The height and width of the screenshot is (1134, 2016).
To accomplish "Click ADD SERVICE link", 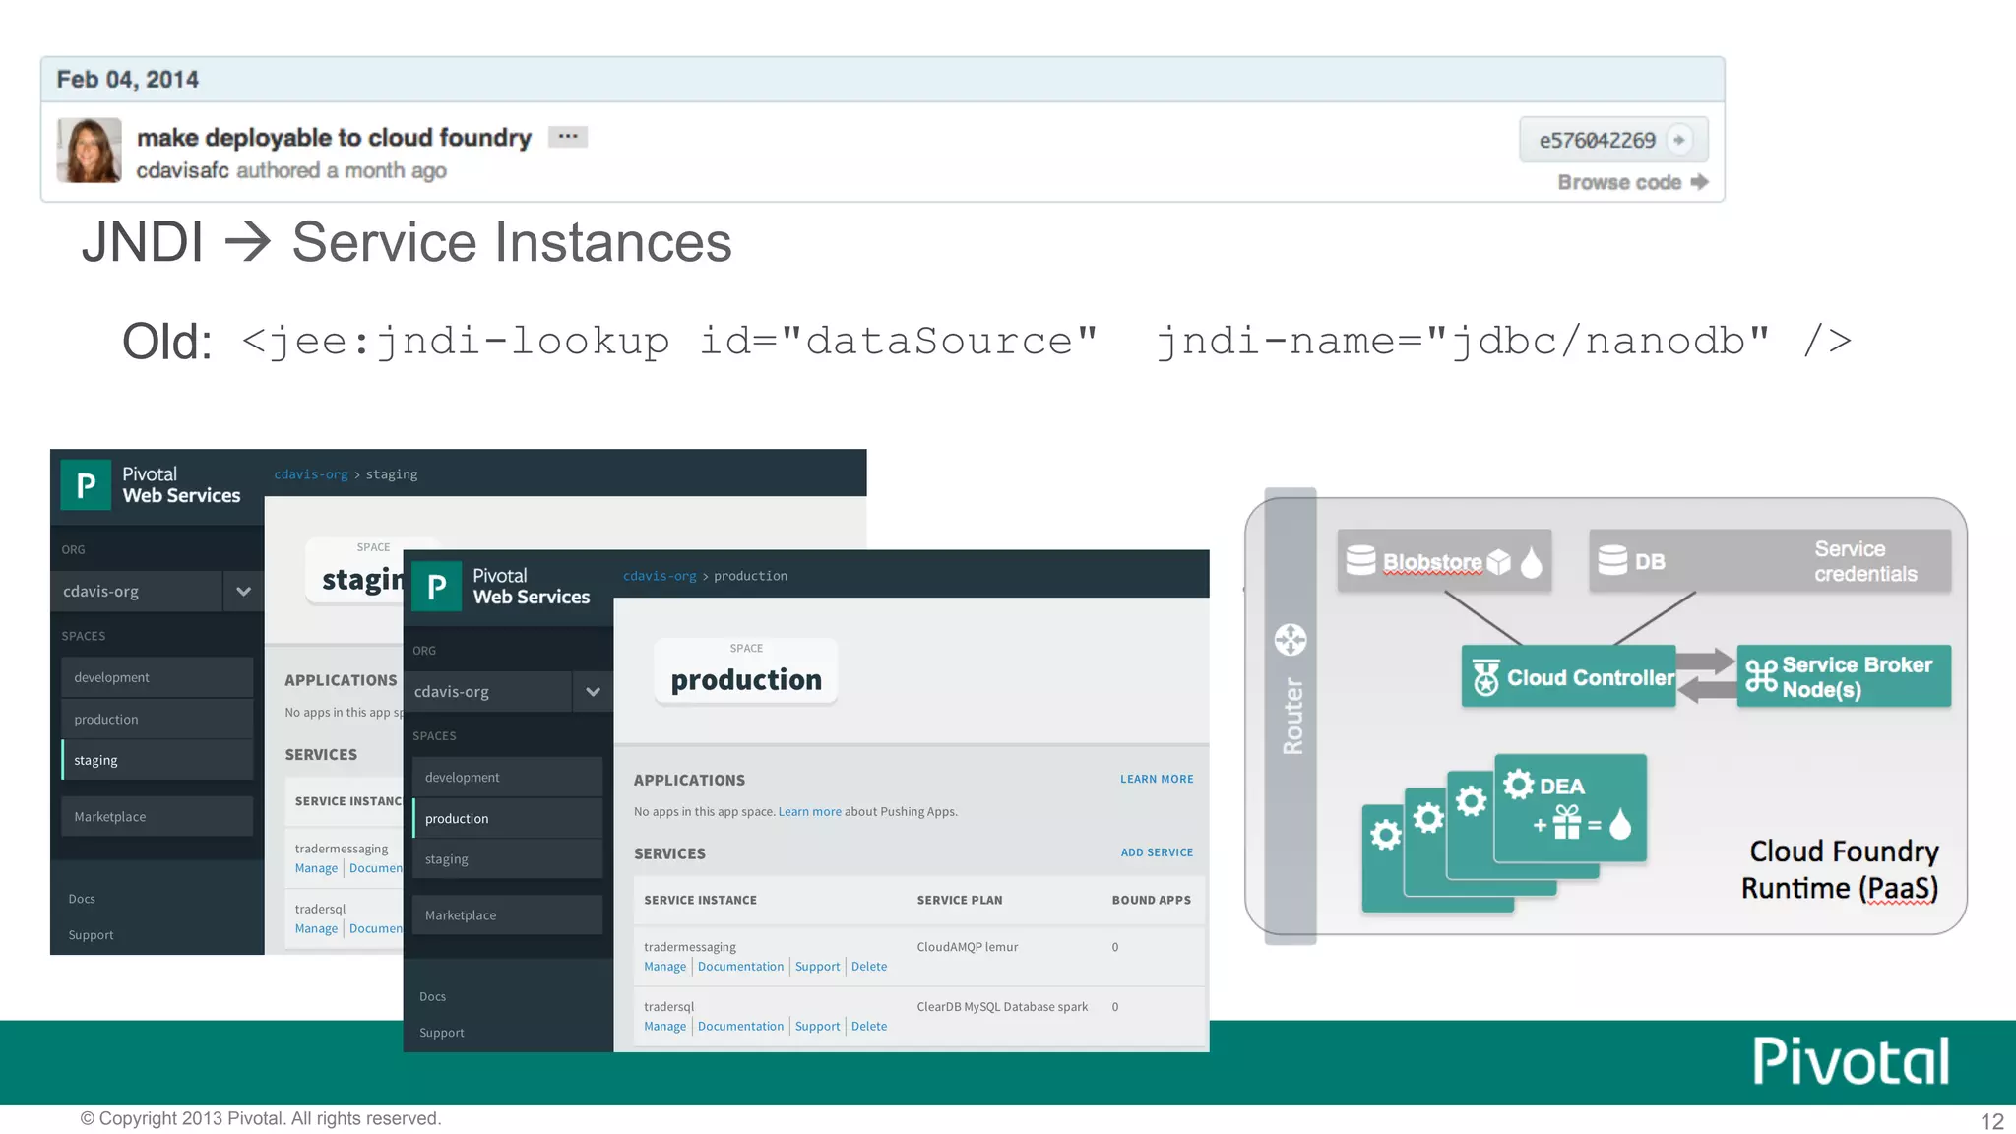I will point(1157,852).
